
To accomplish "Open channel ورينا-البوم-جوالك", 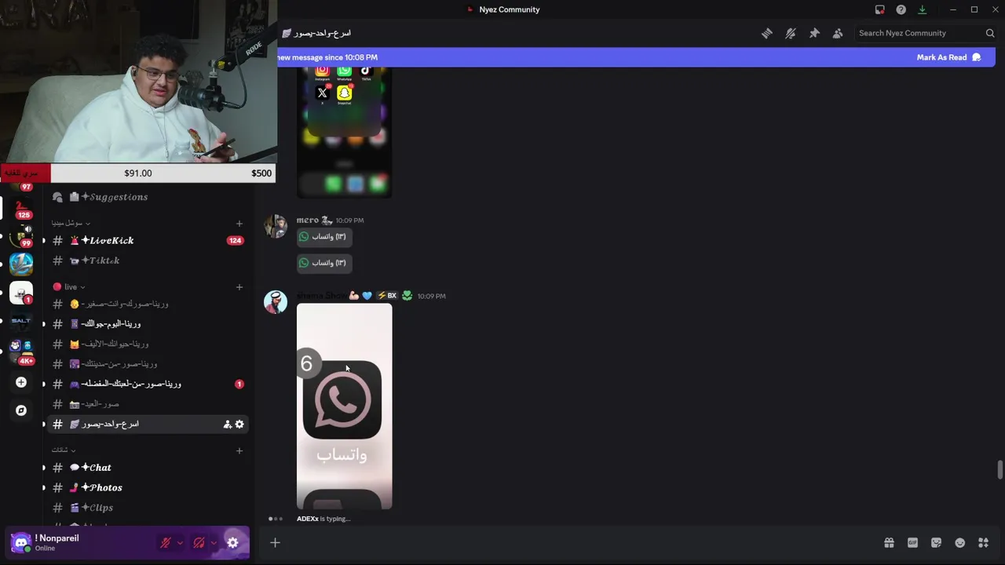I will pos(148,323).
